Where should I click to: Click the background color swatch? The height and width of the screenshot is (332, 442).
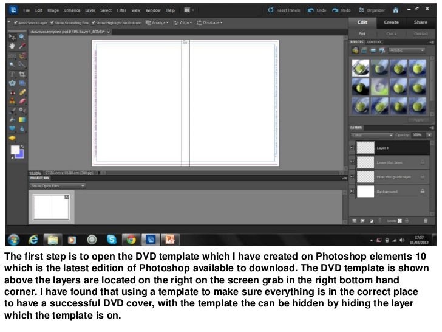pyautogui.click(x=20, y=154)
